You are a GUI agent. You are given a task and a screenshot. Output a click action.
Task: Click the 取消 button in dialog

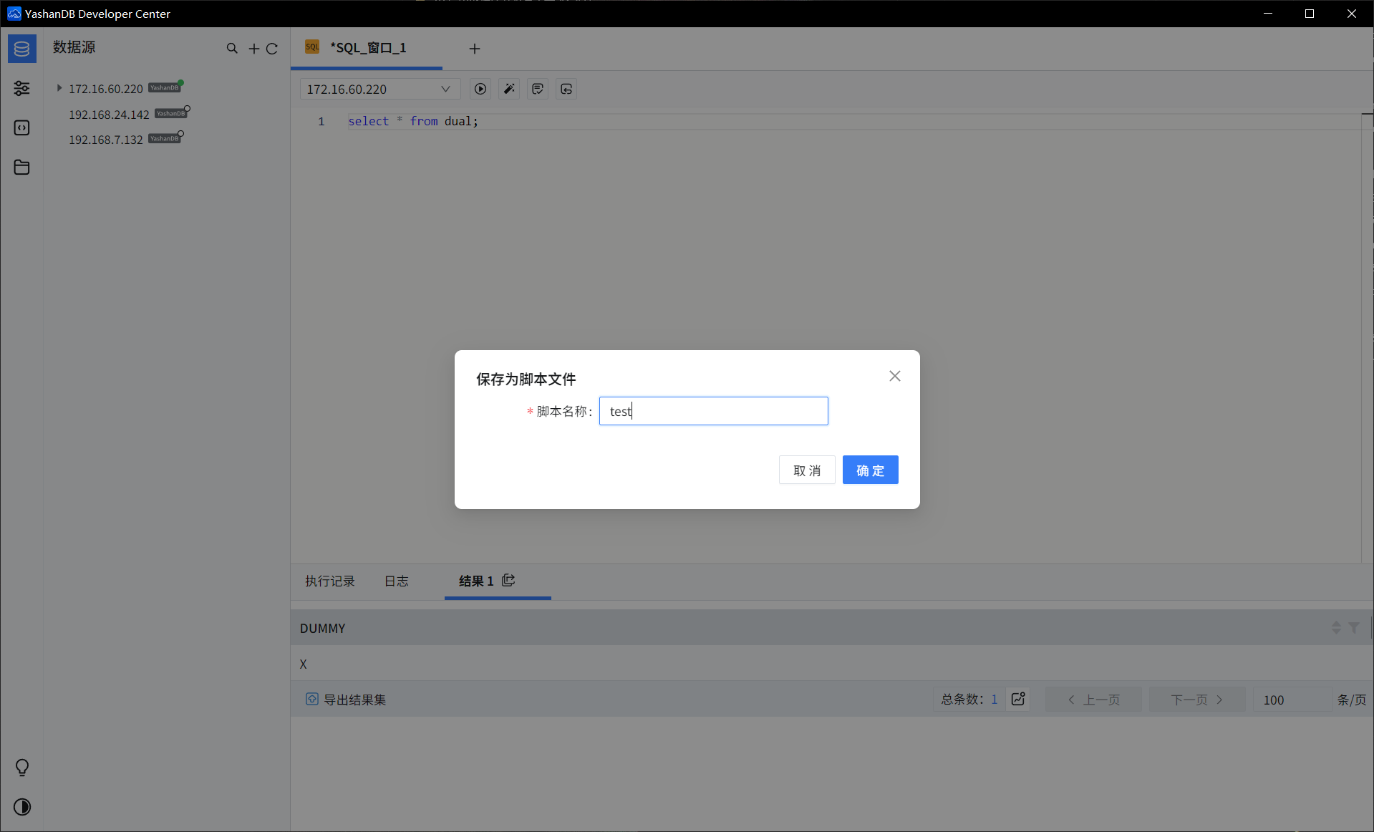point(806,470)
